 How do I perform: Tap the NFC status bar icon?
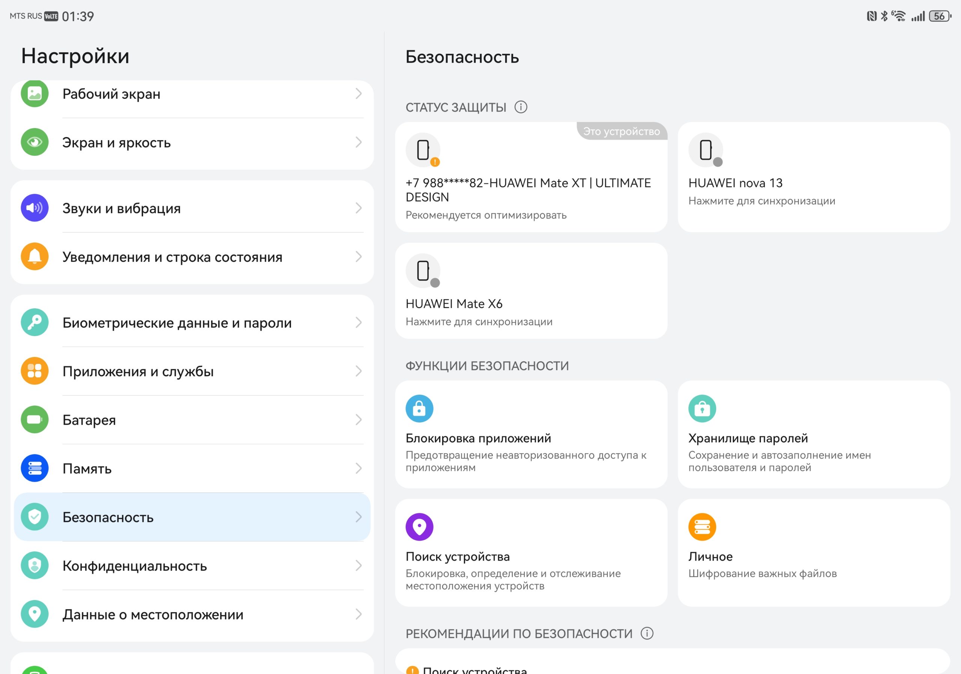pos(872,16)
